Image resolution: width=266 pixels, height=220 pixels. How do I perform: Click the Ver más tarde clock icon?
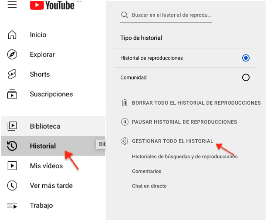[12, 185]
